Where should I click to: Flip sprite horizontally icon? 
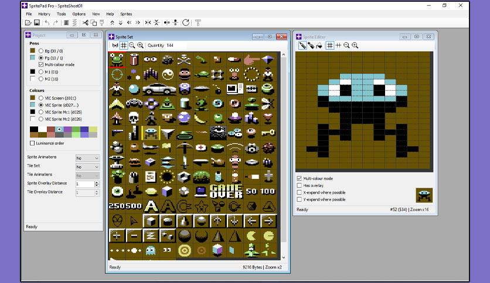(x=148, y=22)
